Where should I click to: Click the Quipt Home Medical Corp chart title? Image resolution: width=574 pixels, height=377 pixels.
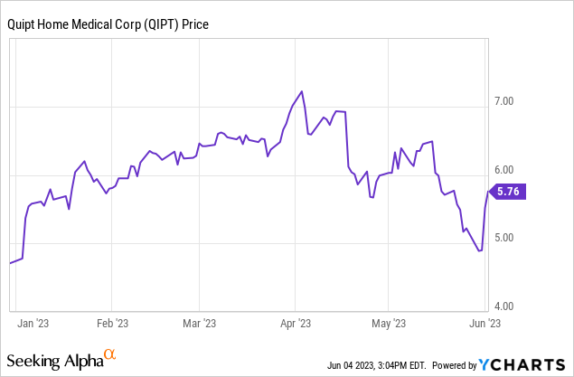point(108,24)
